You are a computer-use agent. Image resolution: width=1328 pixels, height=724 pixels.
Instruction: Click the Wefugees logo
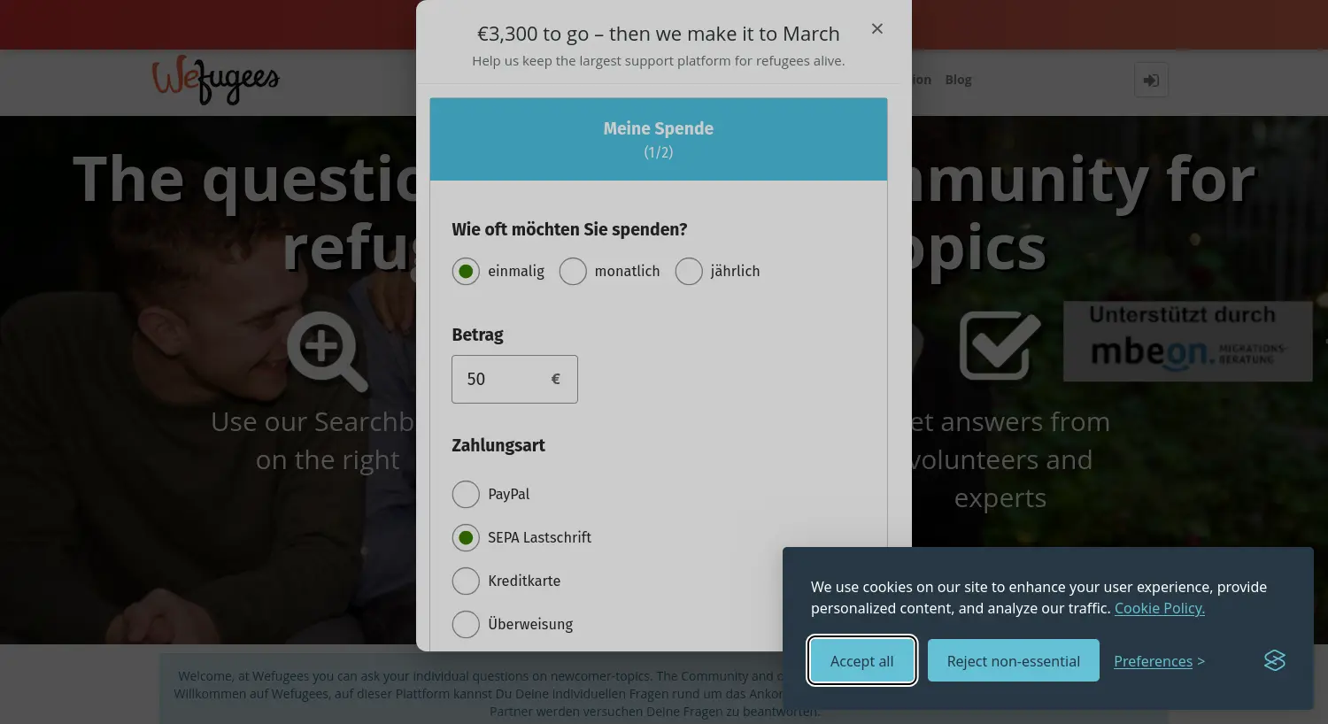pos(215,81)
